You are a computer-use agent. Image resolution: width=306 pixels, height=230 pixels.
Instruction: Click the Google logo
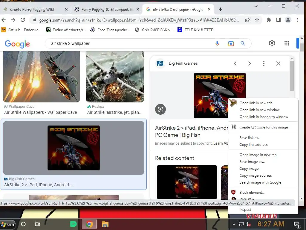[17, 44]
